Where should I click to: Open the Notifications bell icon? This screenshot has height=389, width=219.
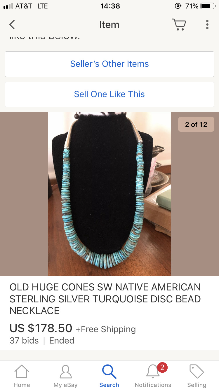pos(153,372)
